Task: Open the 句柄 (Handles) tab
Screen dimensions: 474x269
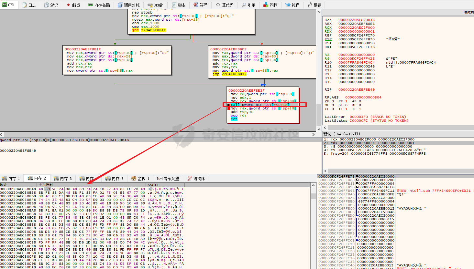Action: tap(270, 5)
